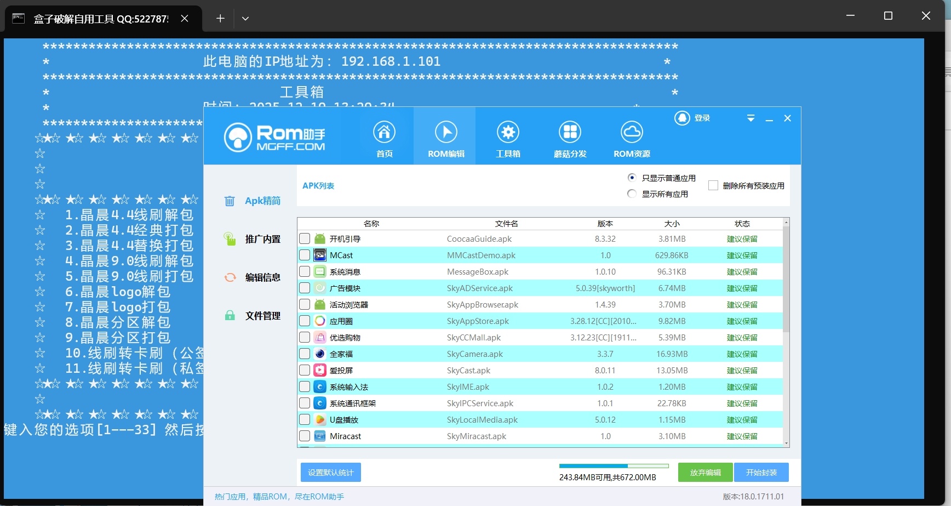Click scrollbar down arrow in APK list
The width and height of the screenshot is (951, 506).
pos(786,443)
